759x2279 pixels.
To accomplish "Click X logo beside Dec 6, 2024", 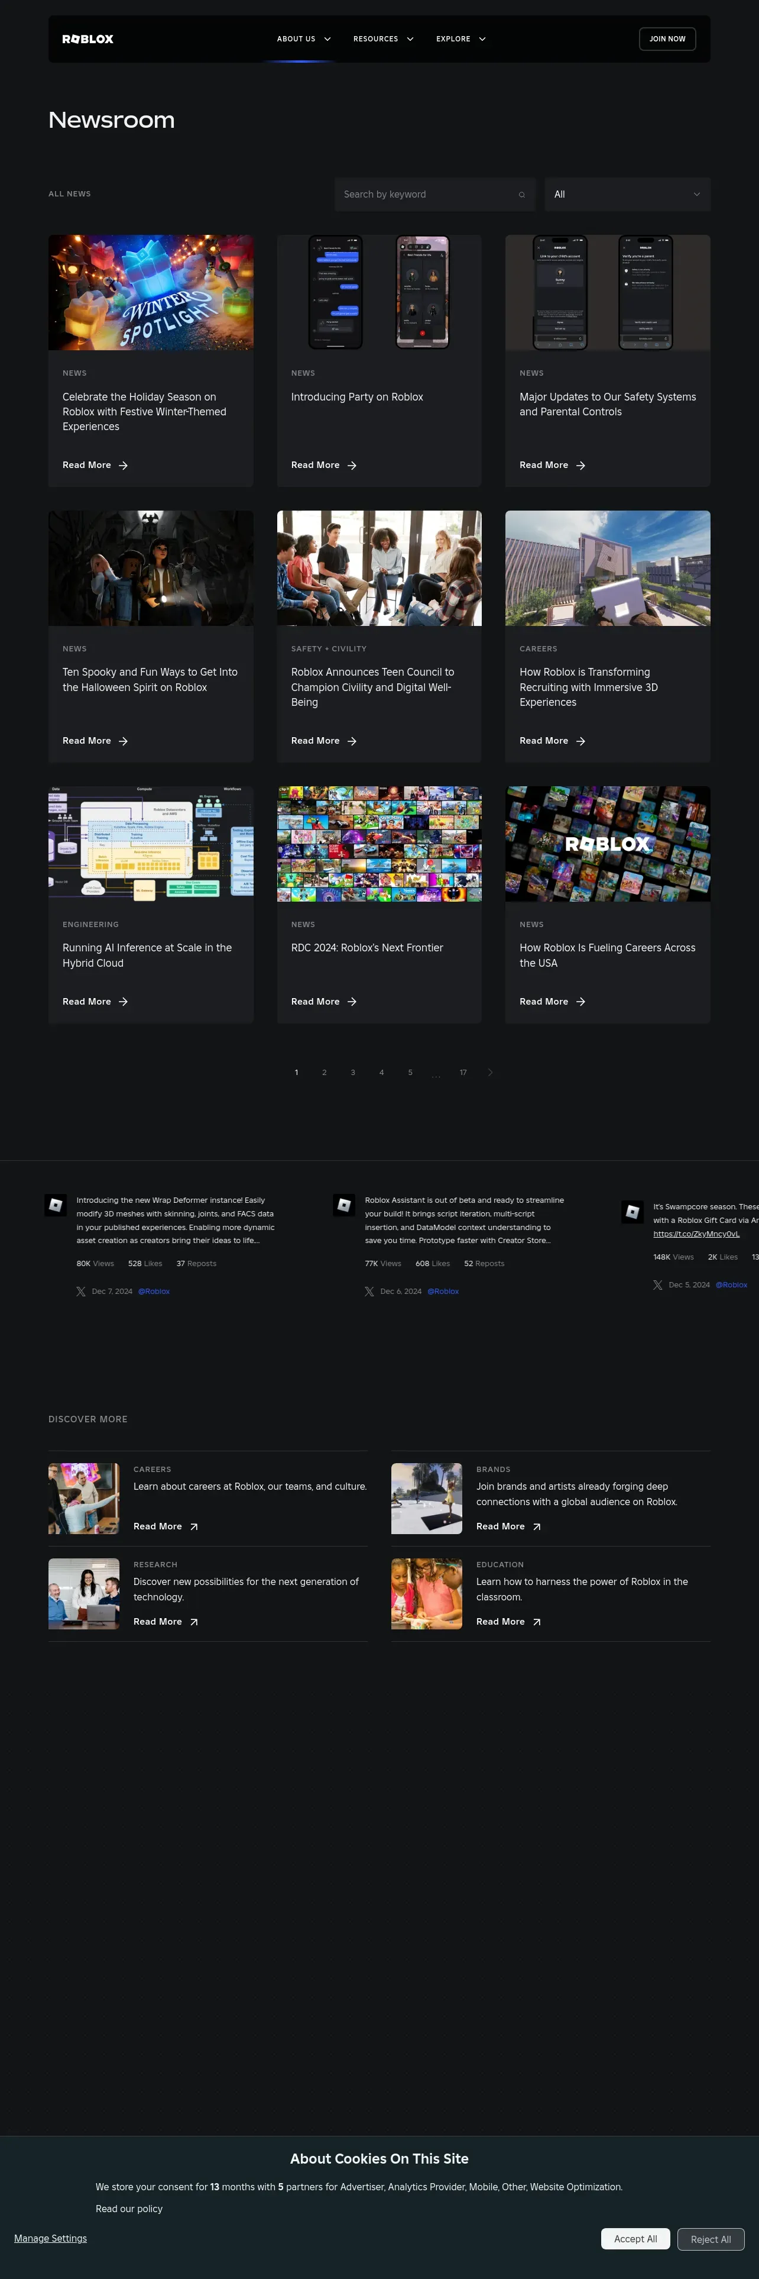I will pyautogui.click(x=369, y=1292).
